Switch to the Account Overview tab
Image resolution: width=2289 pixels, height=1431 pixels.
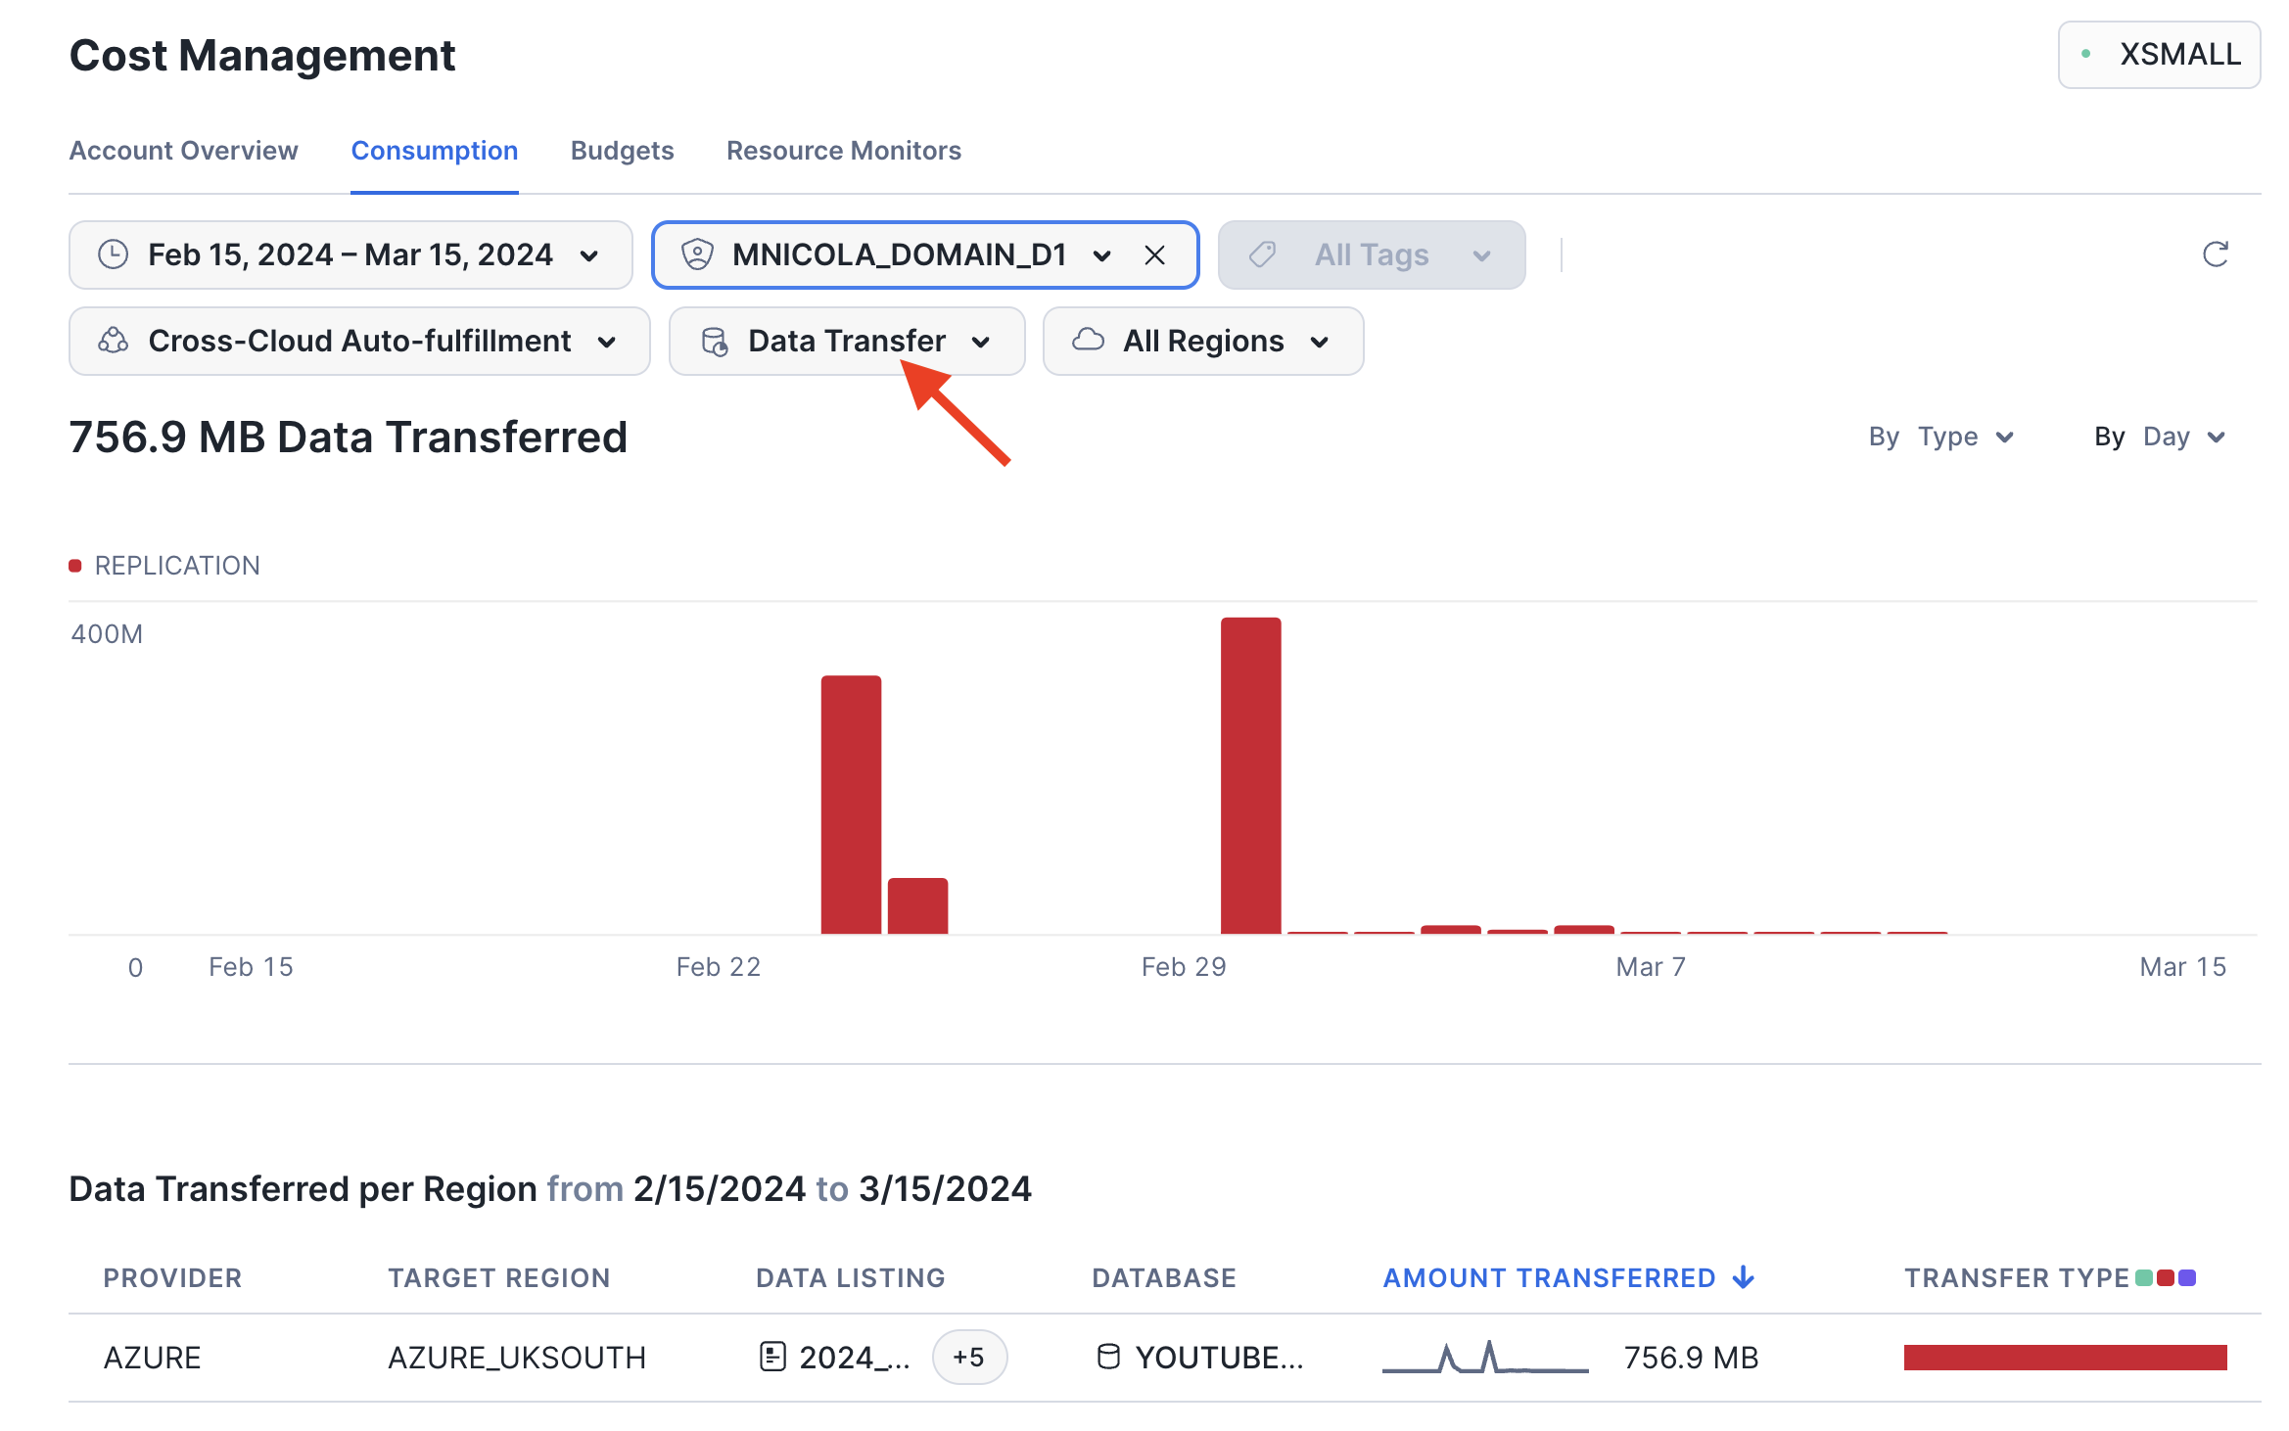click(x=183, y=151)
